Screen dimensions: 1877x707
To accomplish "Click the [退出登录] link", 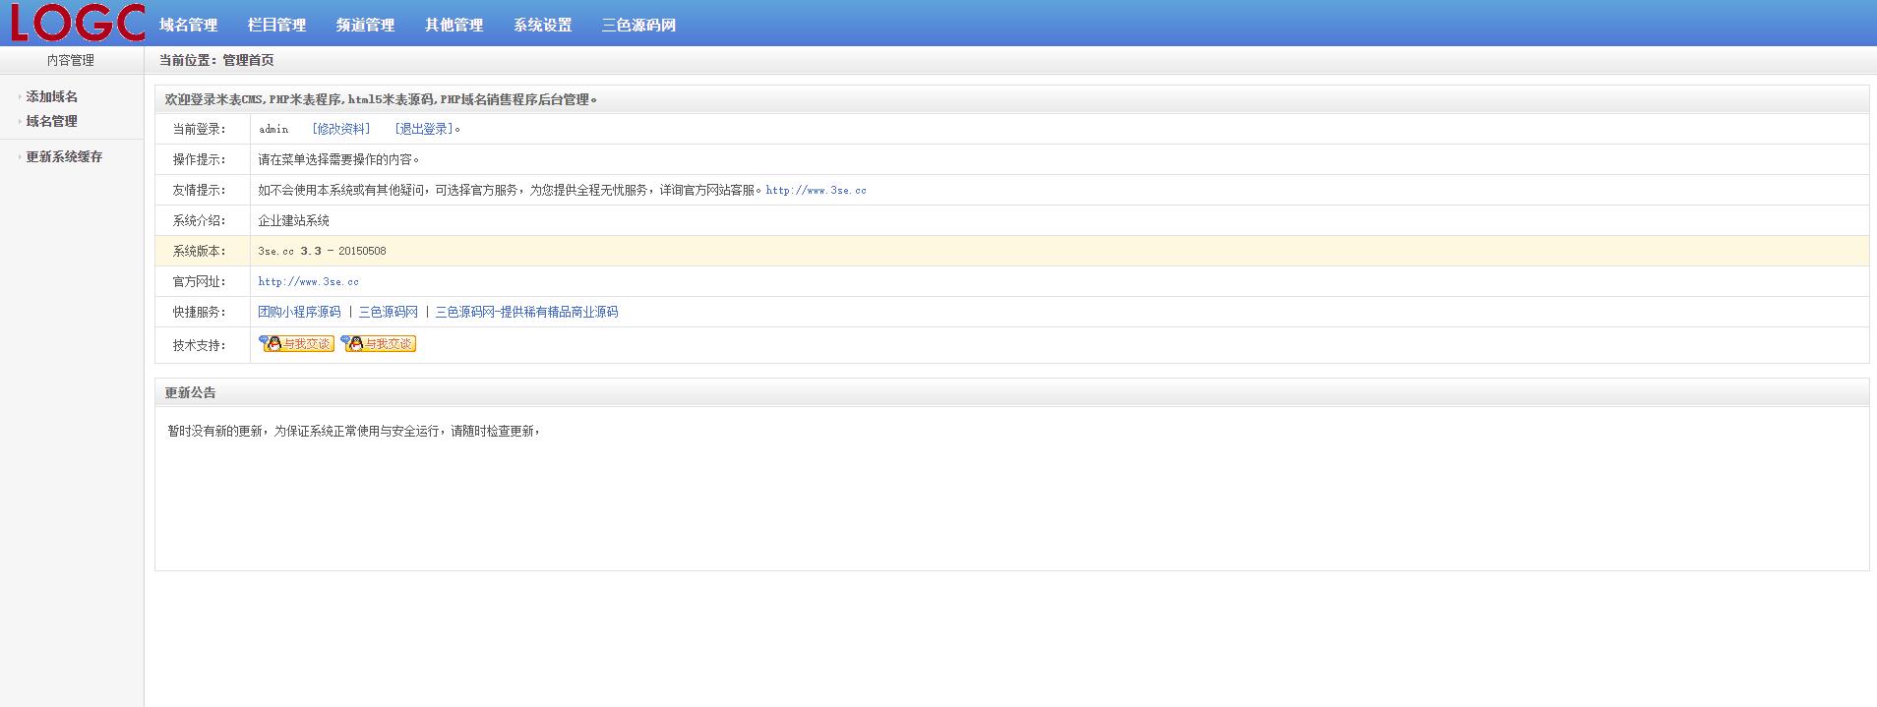I will click(x=424, y=129).
